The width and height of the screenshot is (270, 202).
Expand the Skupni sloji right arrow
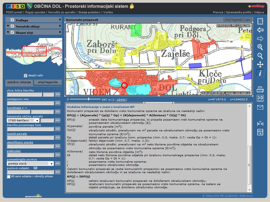[x=60, y=32]
